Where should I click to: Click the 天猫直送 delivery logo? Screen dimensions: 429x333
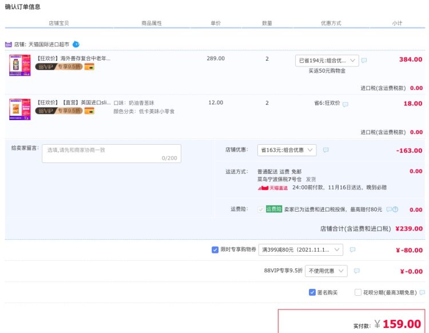[273, 188]
